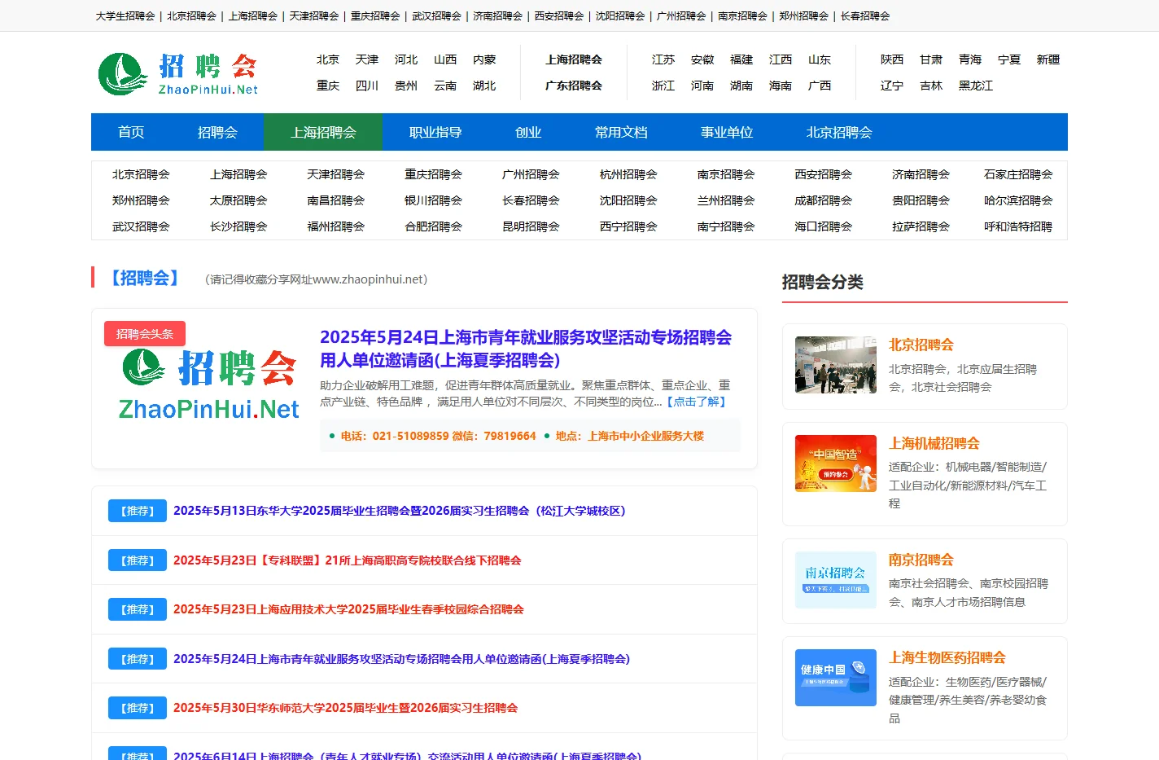Open 郑州招聘会 in city grid
1159x760 pixels.
tap(141, 200)
